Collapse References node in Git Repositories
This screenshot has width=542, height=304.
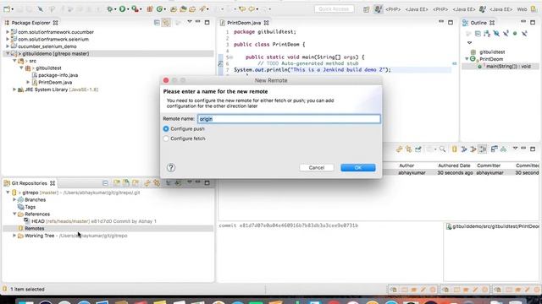14,214
